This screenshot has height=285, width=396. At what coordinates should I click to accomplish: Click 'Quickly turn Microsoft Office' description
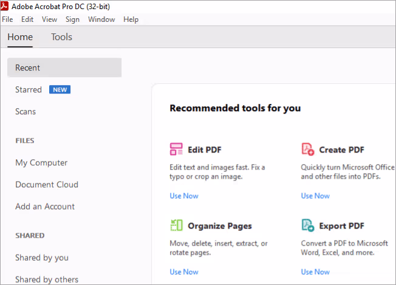tap(348, 172)
